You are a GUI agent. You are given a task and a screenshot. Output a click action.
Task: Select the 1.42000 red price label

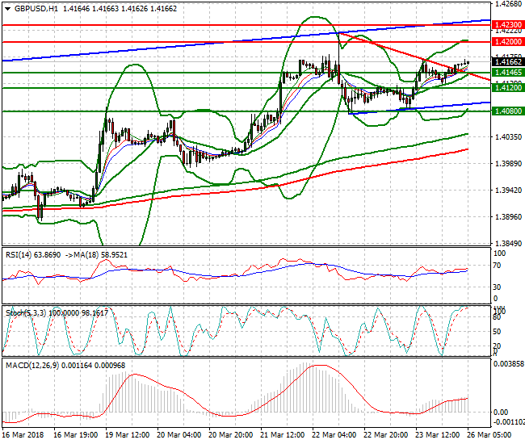pyautogui.click(x=508, y=42)
